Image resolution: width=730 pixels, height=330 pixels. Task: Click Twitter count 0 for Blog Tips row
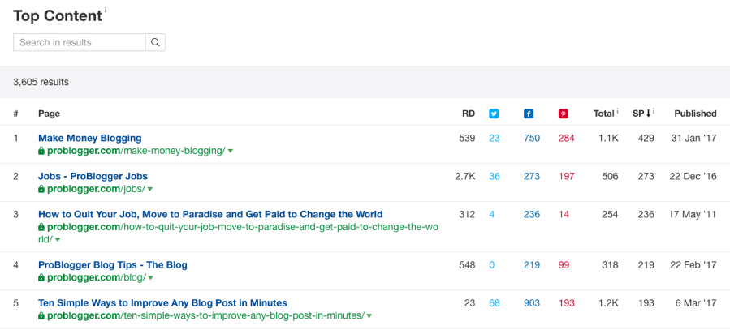491,265
